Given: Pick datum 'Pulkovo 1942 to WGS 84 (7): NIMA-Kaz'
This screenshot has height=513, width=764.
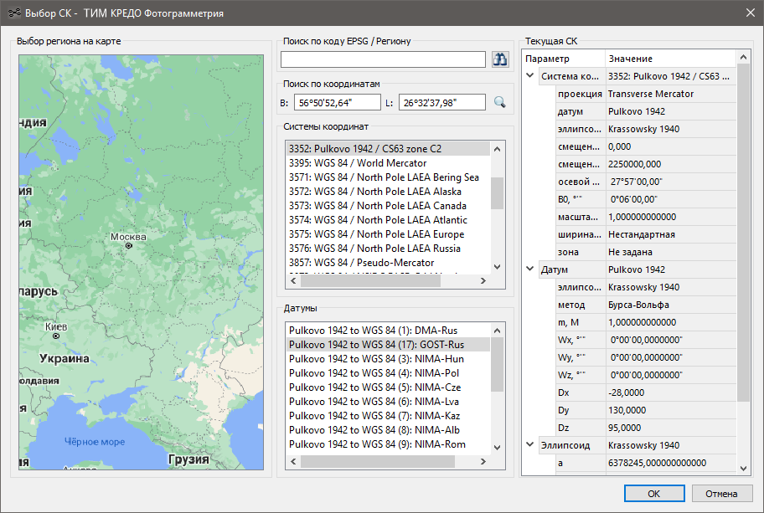Looking at the screenshot, I should [x=374, y=416].
